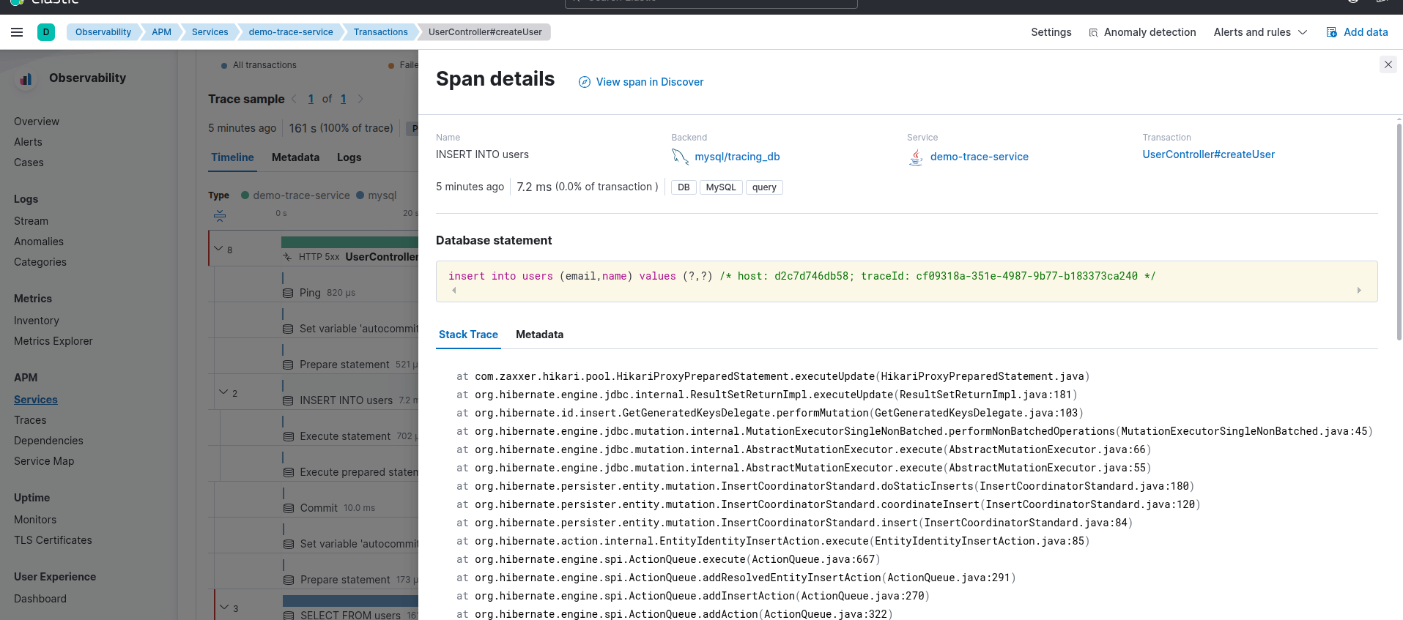Collapse the INSERT INTO users span group

coord(223,392)
